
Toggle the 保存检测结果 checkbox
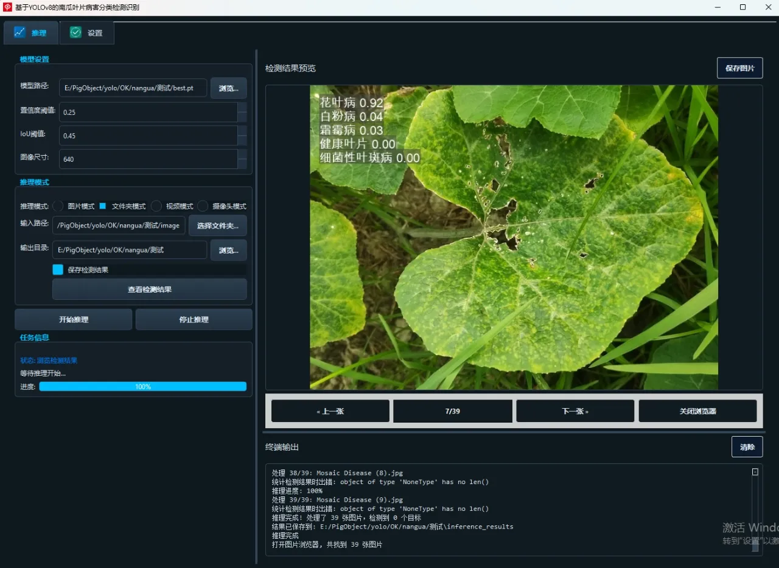(58, 269)
